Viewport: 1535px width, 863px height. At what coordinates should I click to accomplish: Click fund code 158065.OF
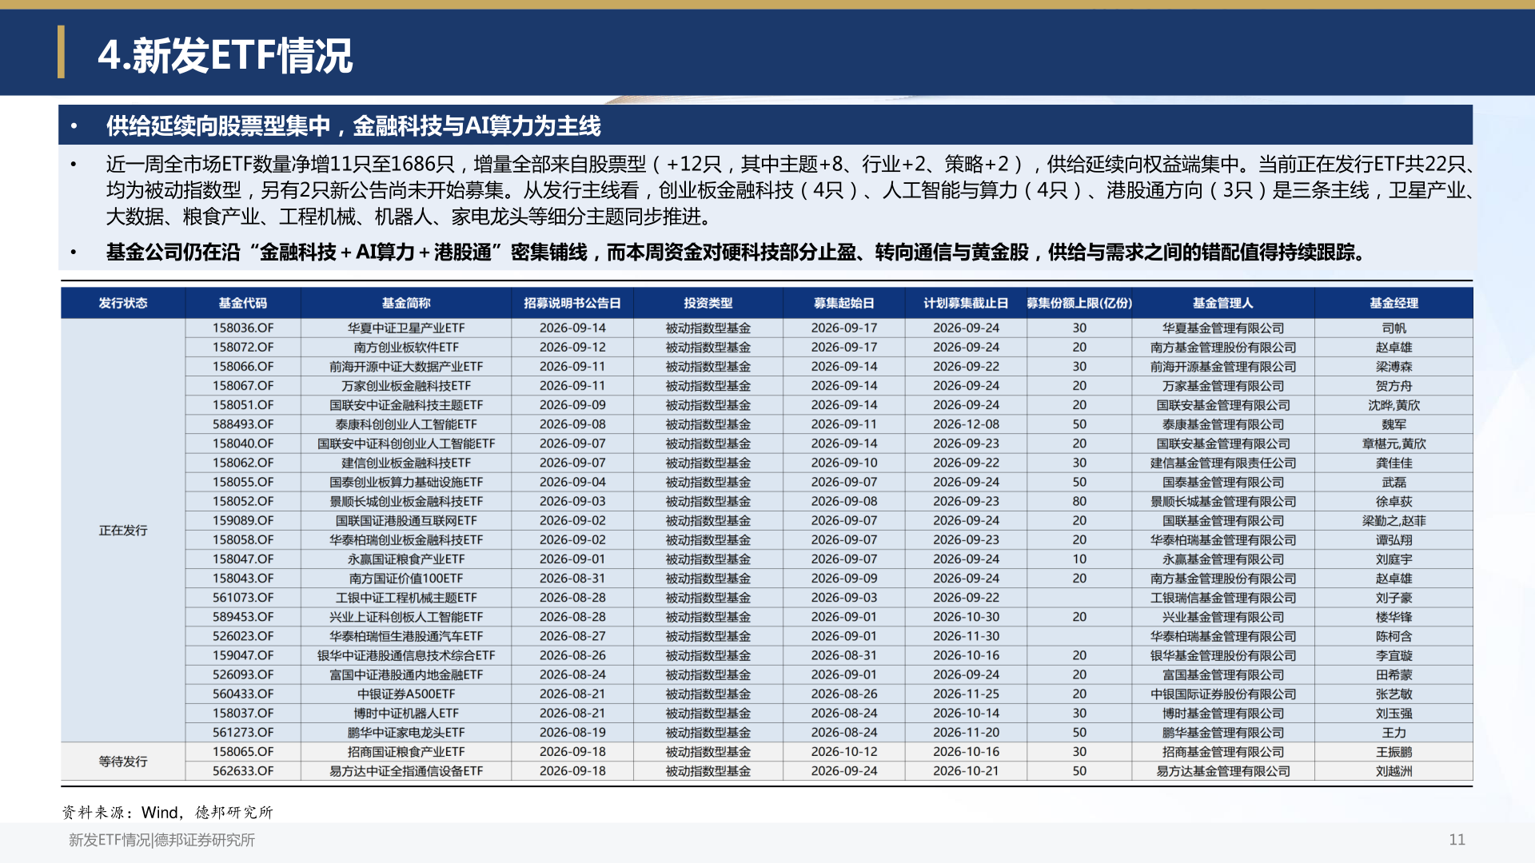coord(243,752)
